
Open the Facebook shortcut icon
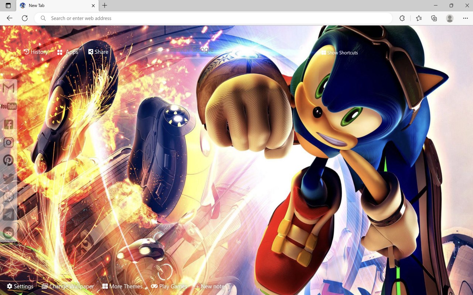click(x=8, y=124)
